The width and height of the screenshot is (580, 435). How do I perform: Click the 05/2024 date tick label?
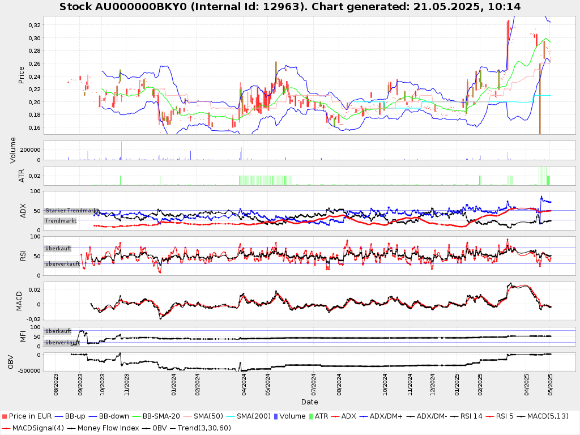click(x=267, y=385)
